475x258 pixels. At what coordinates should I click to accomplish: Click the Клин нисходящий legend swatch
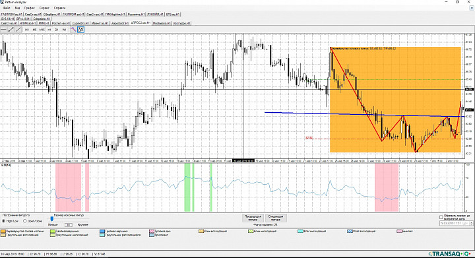coord(251,232)
